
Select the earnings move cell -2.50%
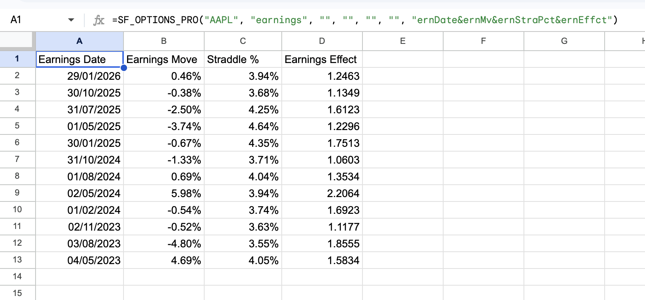pyautogui.click(x=164, y=109)
